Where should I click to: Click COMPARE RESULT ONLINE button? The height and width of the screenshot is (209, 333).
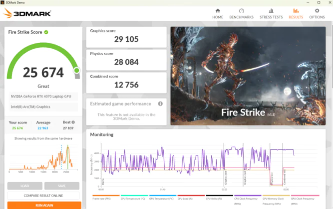click(43, 196)
